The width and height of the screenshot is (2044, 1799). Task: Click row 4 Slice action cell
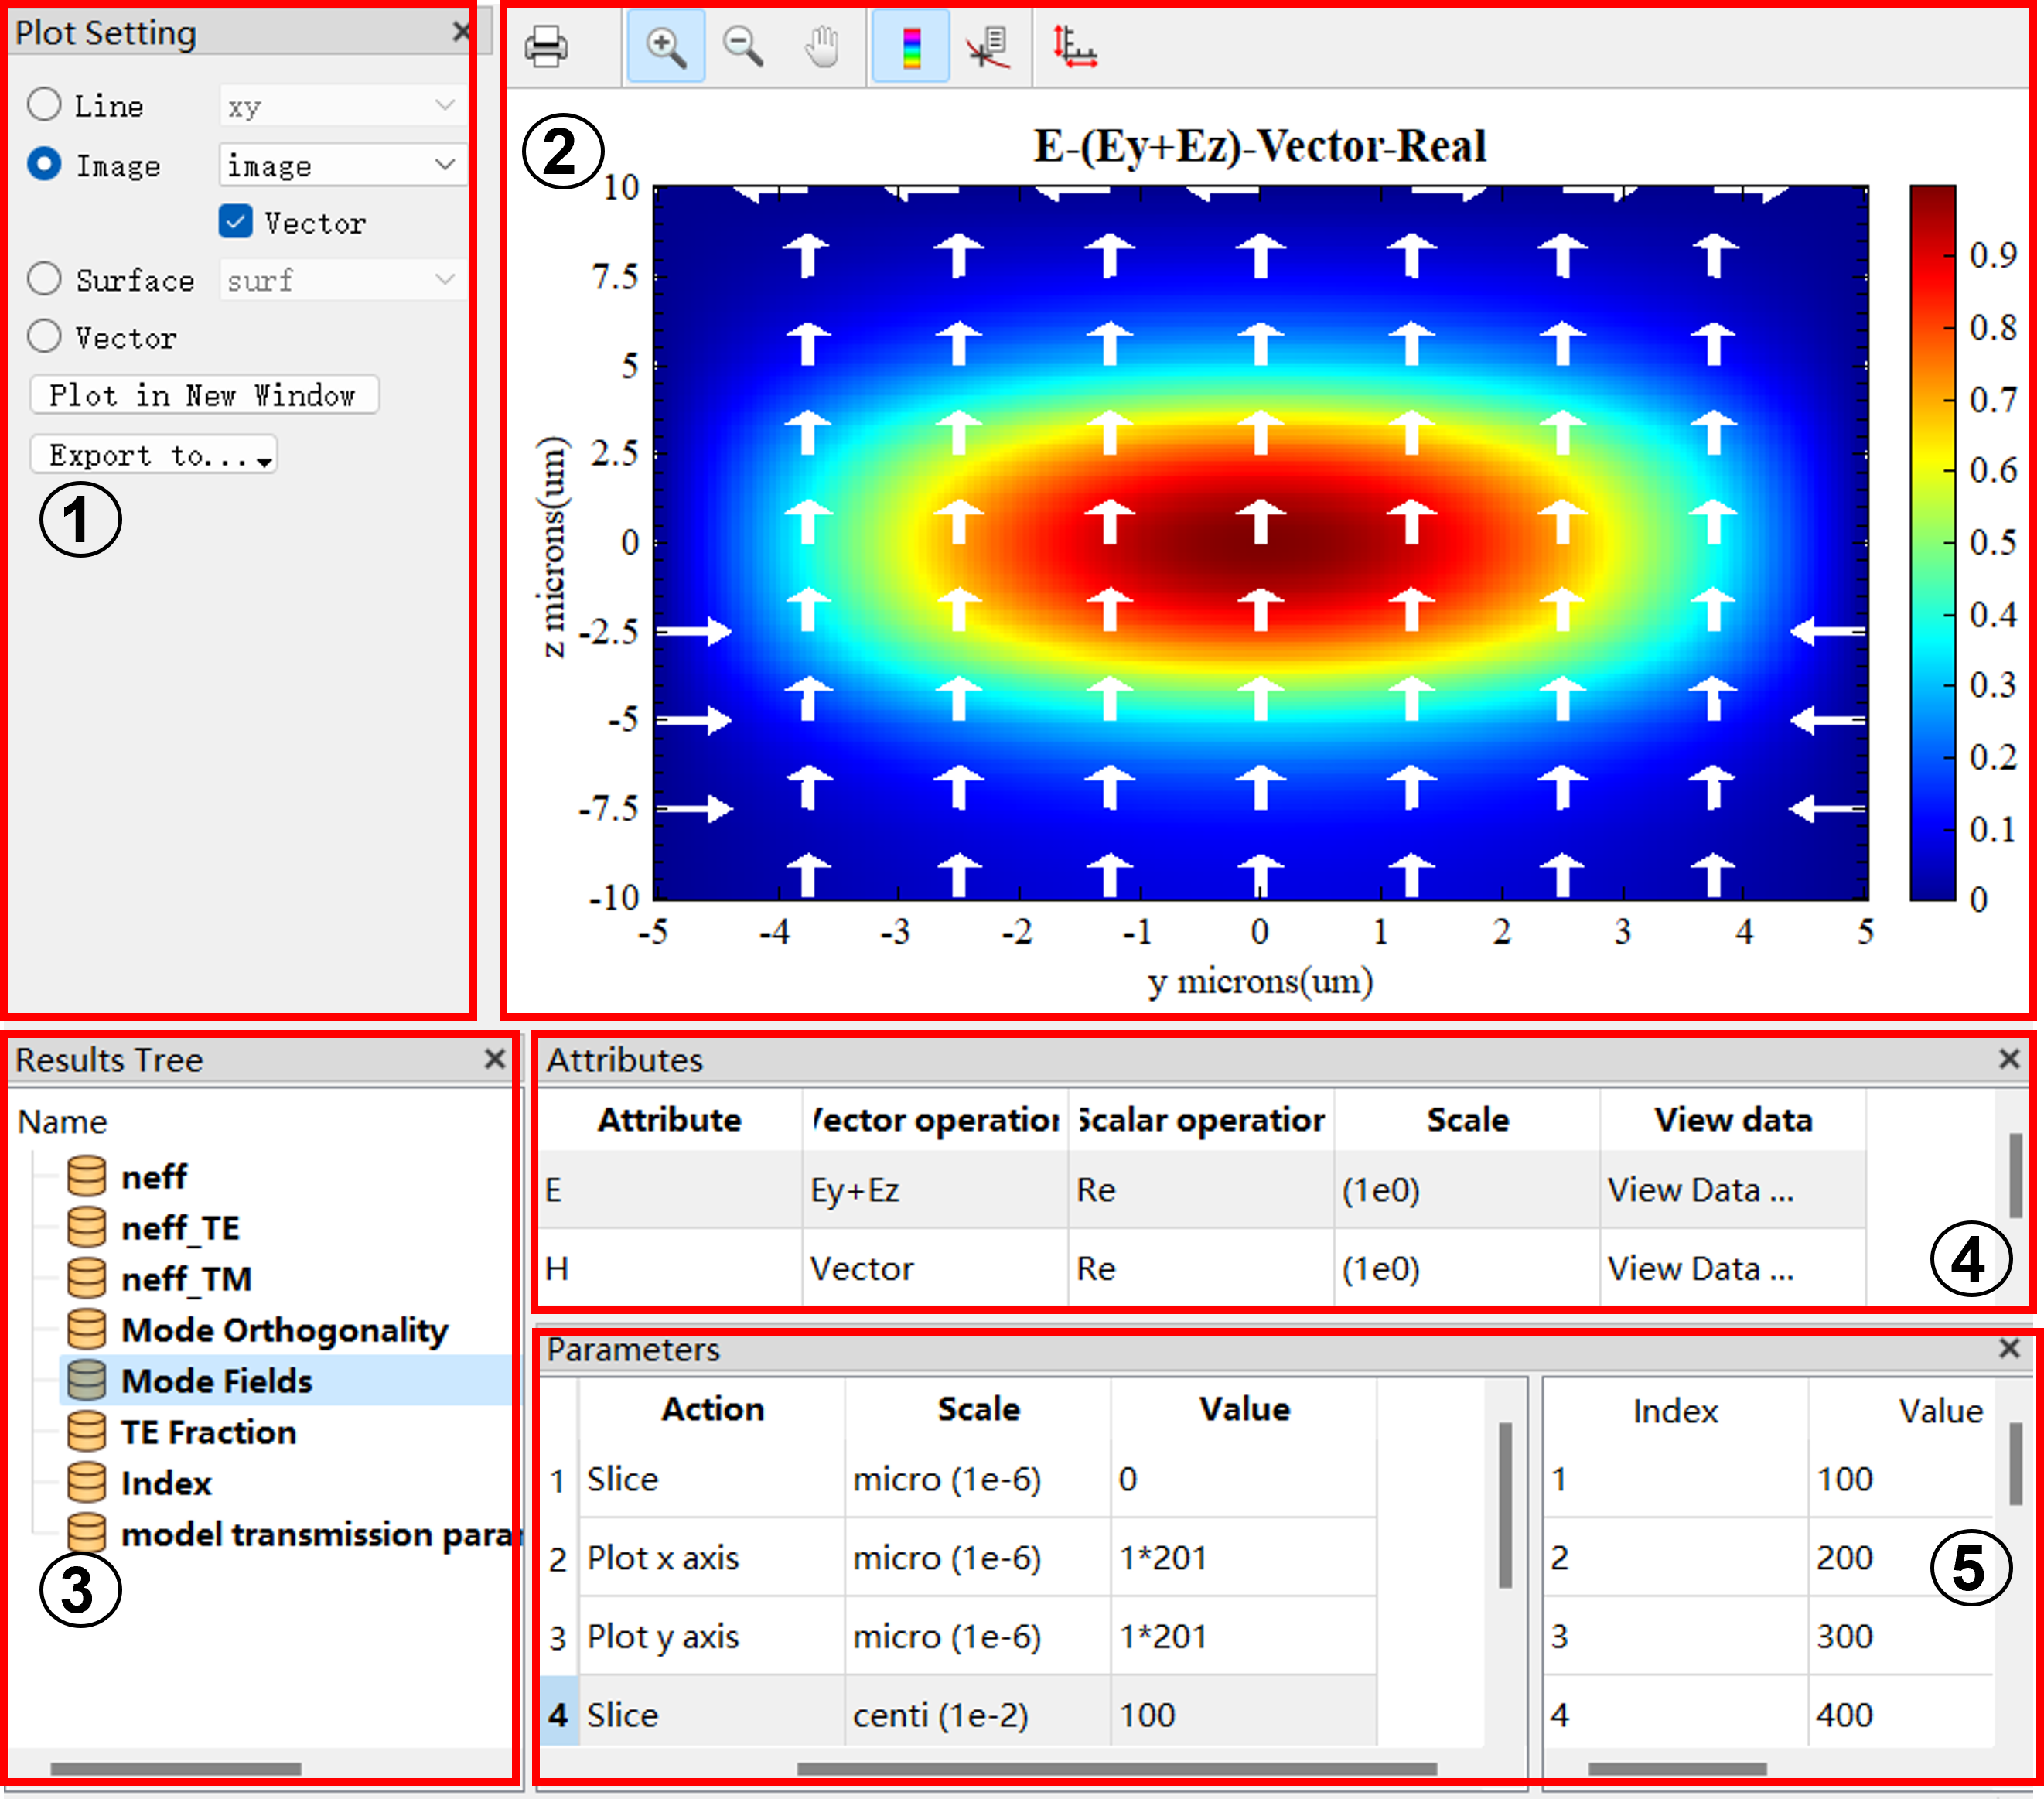coord(712,1714)
